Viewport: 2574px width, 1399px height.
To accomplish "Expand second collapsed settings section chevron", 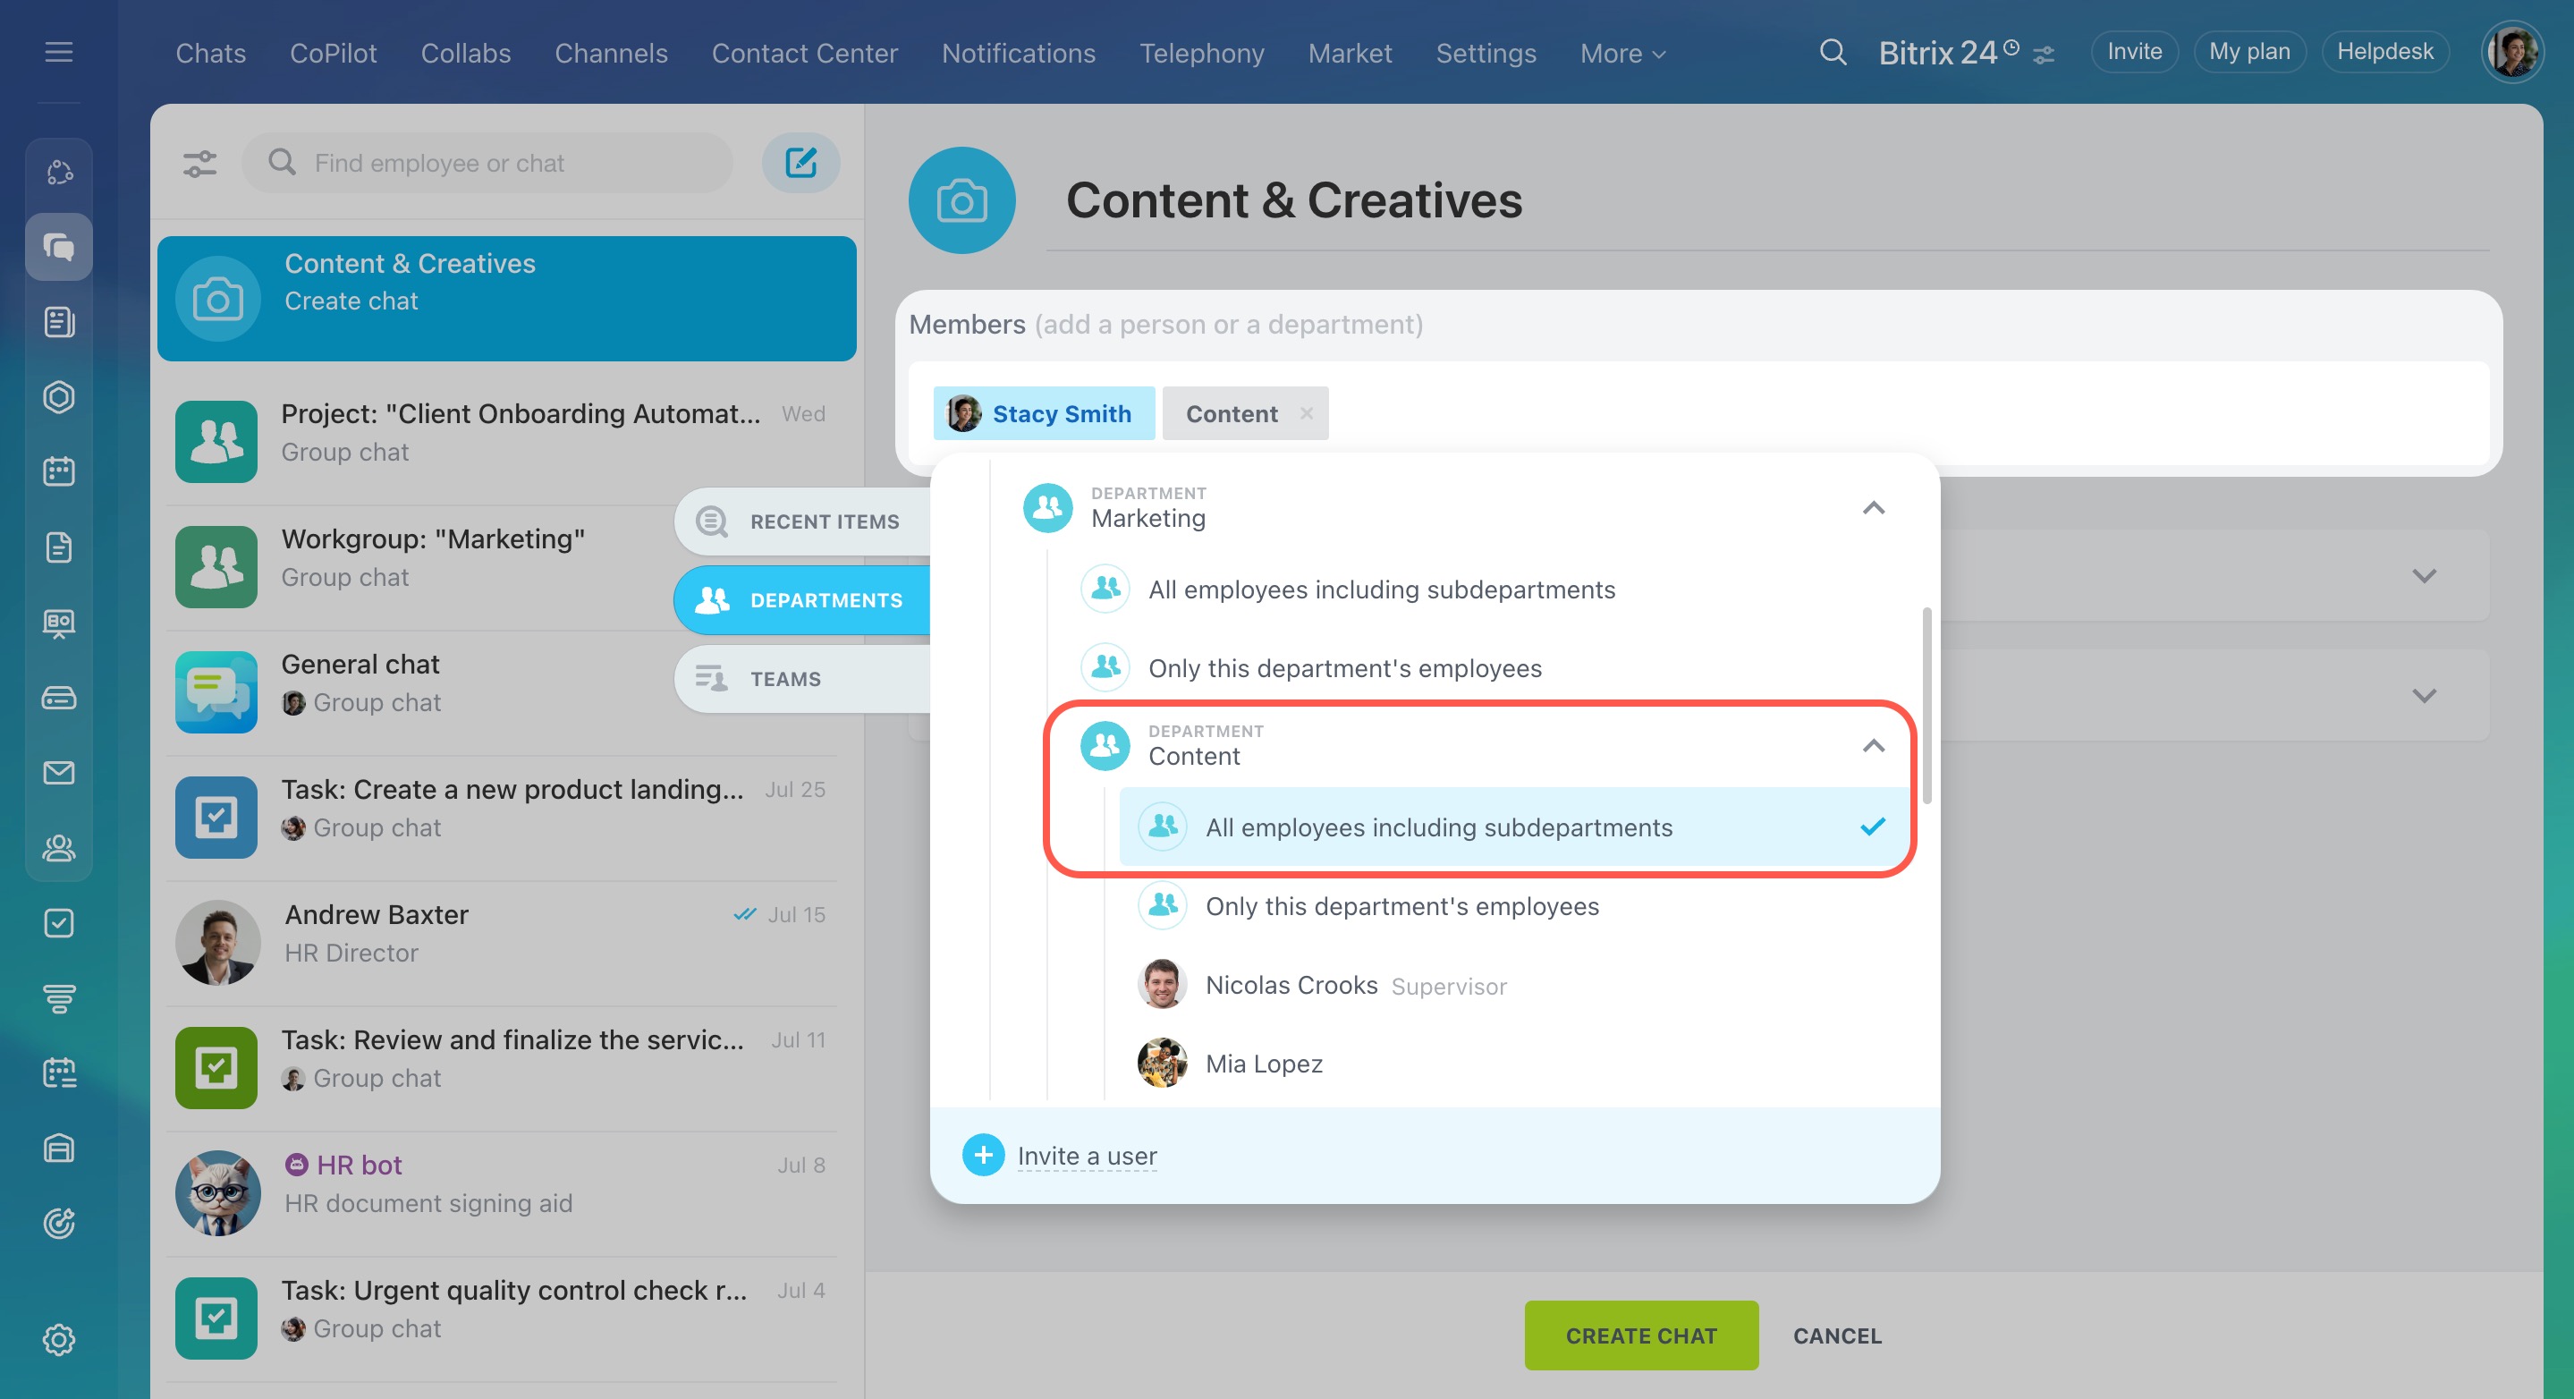I will pos(2424,696).
